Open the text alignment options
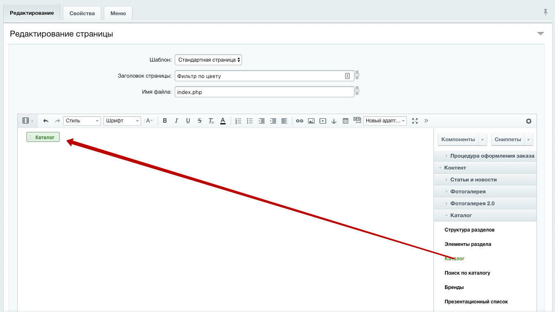This screenshot has height=312, width=555. 284,121
